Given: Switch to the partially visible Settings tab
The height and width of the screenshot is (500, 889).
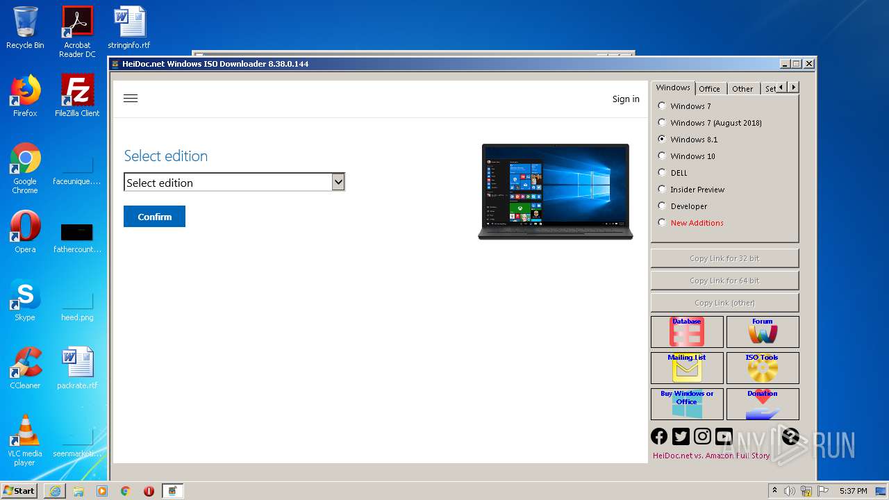Looking at the screenshot, I should (x=769, y=89).
